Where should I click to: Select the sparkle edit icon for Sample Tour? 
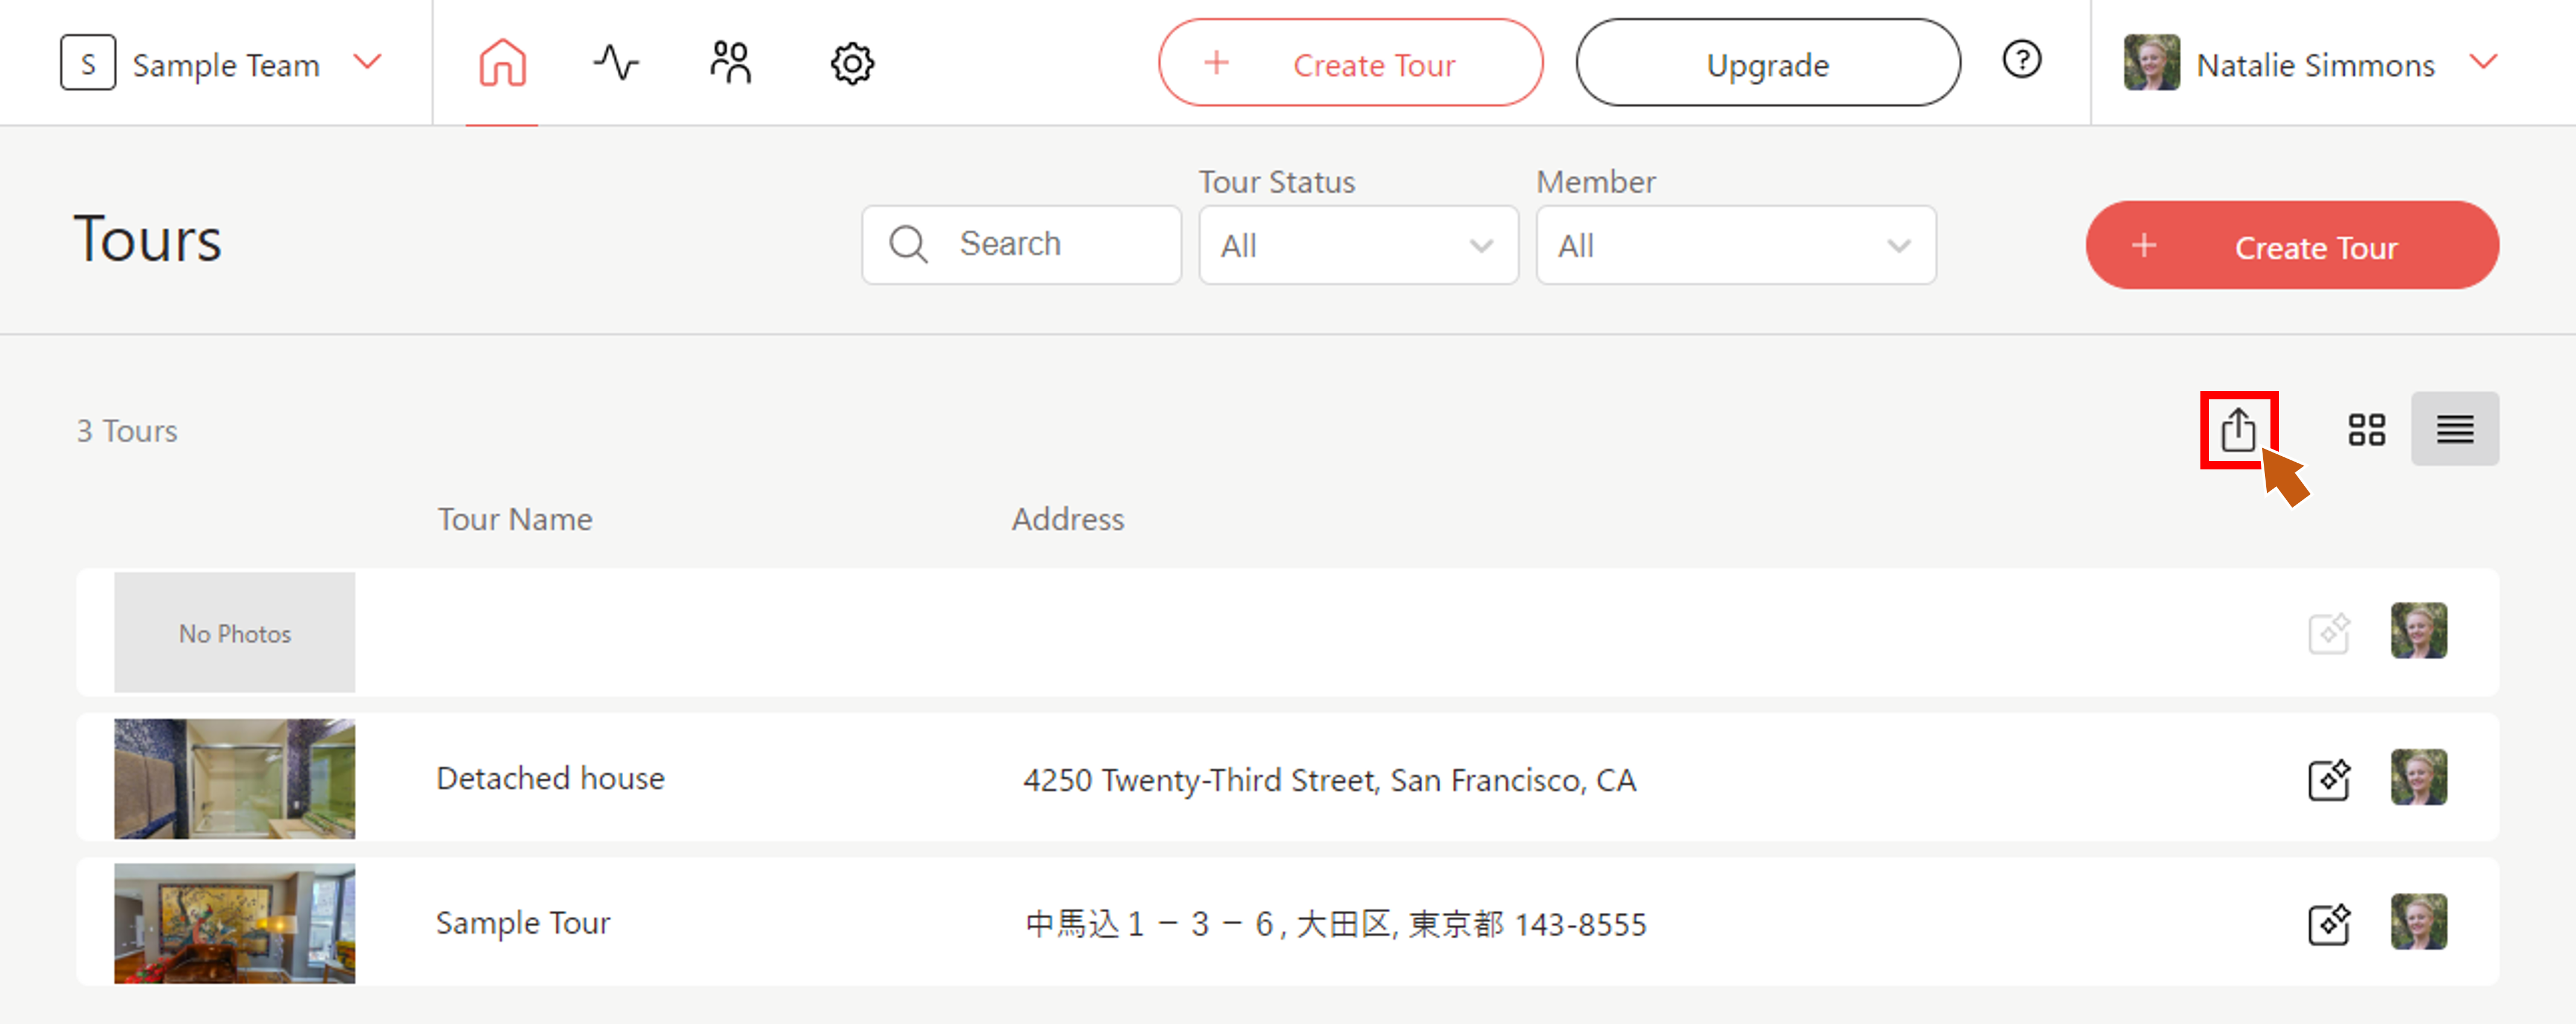pyautogui.click(x=2328, y=924)
